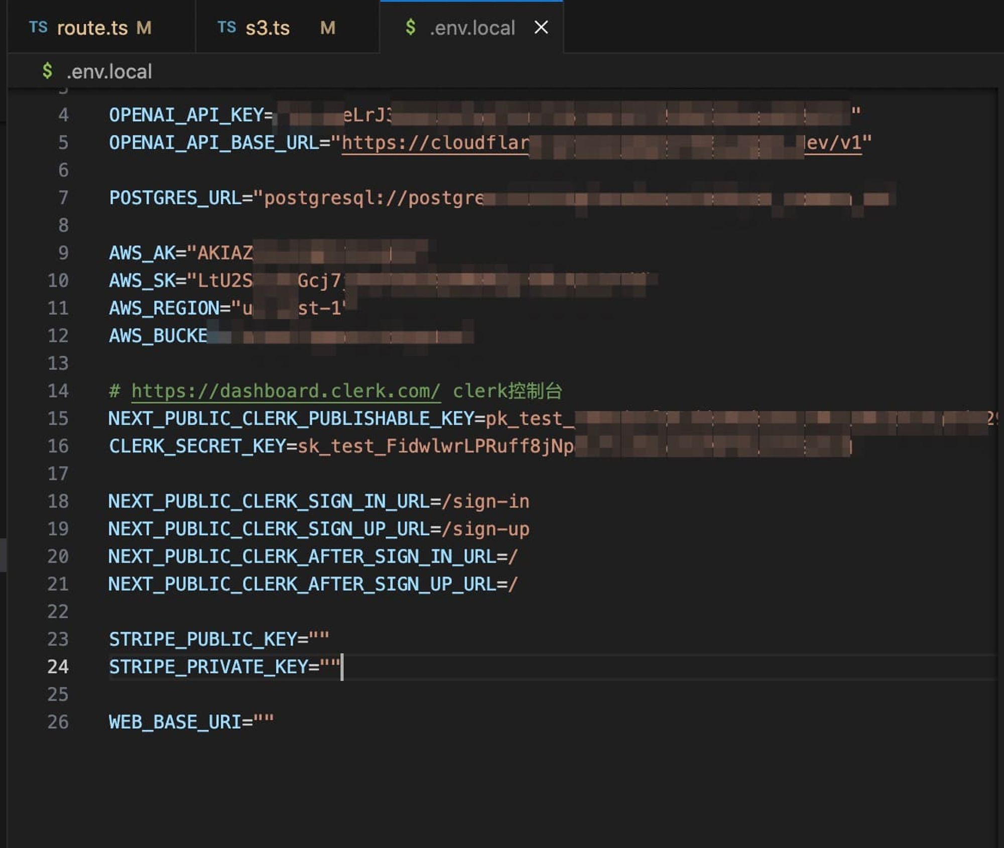
Task: Click the sk_test_ secret key value
Action: coord(575,446)
